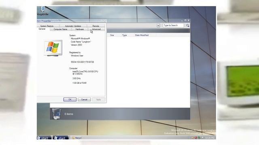Click the taskbar clock
259x145 pixels.
point(210,138)
